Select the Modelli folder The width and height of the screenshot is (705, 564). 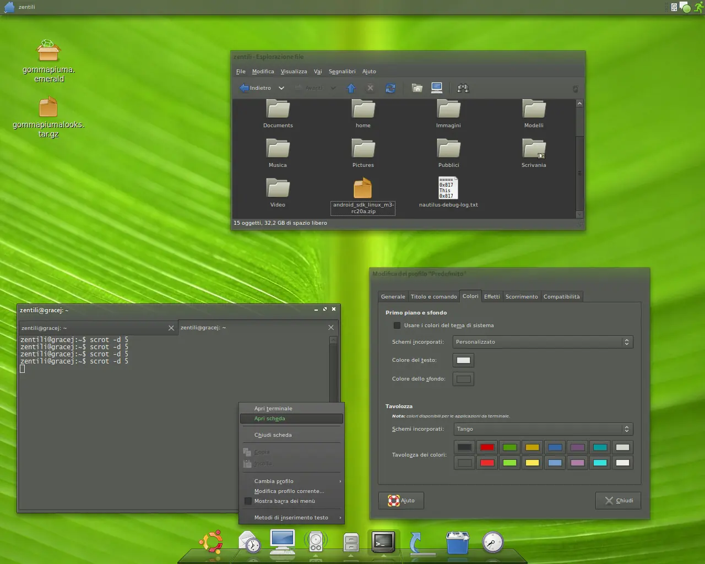(x=534, y=114)
